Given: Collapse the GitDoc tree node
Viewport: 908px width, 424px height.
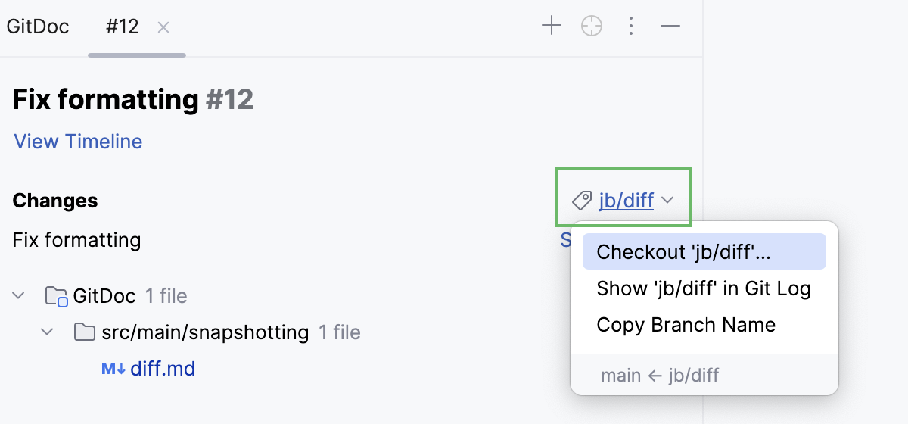Looking at the screenshot, I should coord(19,295).
